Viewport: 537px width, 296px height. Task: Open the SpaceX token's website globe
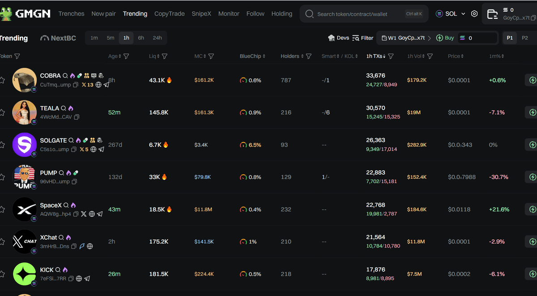click(92, 214)
